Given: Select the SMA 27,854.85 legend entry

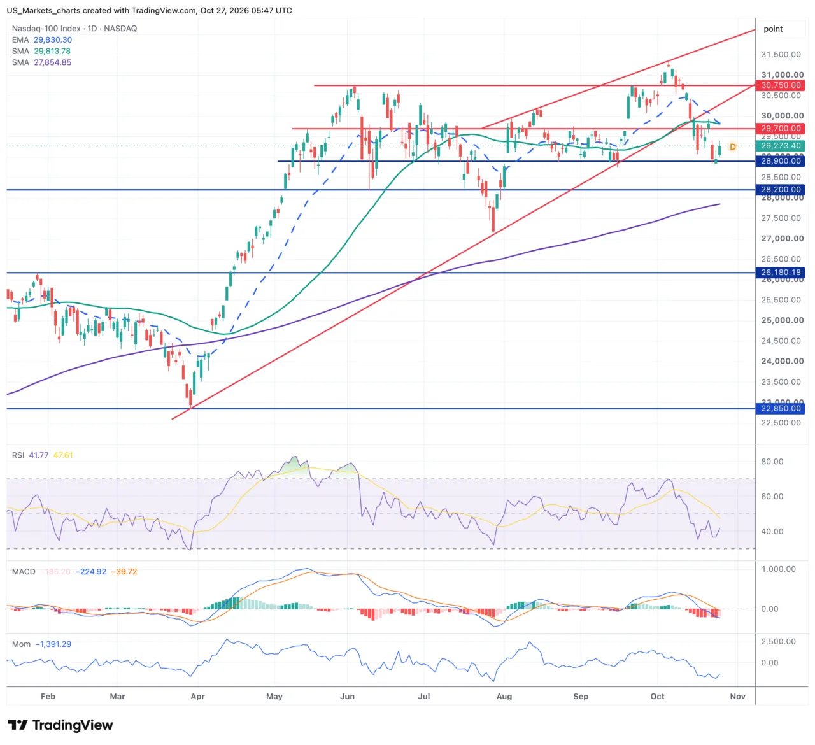Looking at the screenshot, I should click(x=41, y=62).
